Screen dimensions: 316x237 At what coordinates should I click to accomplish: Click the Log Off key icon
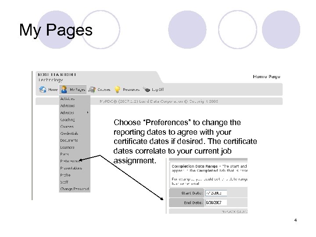click(x=147, y=89)
